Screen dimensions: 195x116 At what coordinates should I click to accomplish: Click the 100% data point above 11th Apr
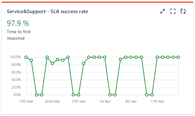pos(157,57)
